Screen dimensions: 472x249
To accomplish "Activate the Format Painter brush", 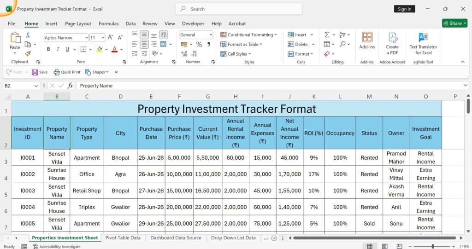I will pyautogui.click(x=28, y=53).
